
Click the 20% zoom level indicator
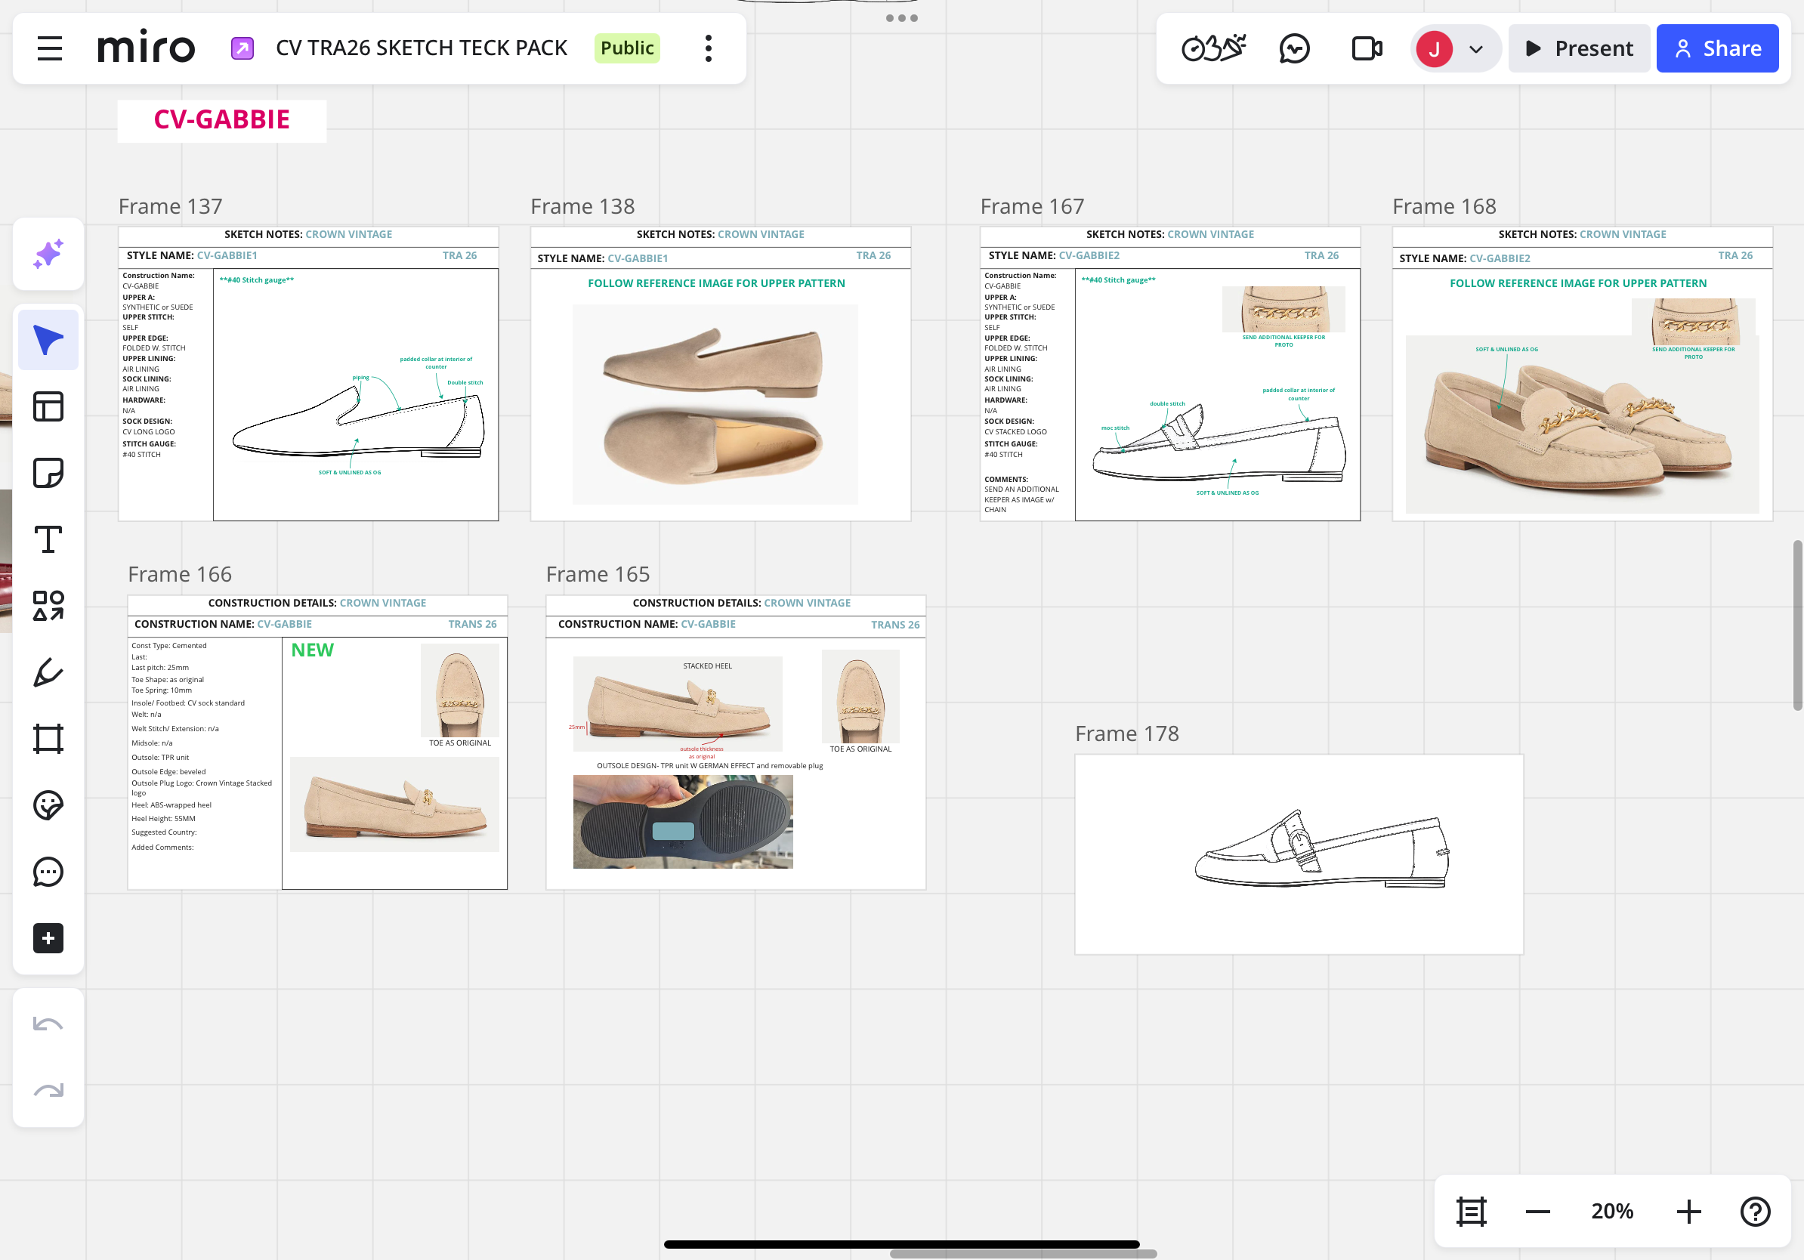1611,1212
